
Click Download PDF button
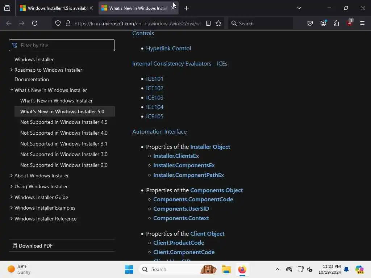pos(33,246)
